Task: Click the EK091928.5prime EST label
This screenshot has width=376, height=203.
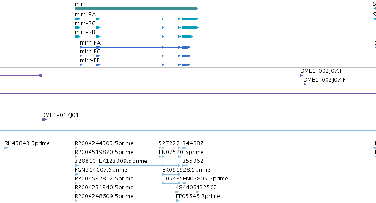Action: pyautogui.click(x=186, y=170)
